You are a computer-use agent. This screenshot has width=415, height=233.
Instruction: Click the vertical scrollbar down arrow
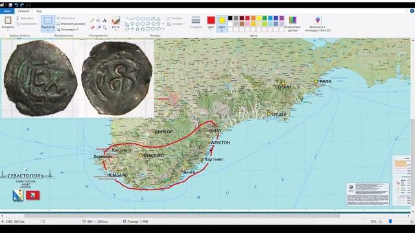click(x=412, y=212)
